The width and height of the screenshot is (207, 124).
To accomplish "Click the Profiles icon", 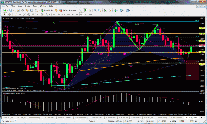I will pos(11,10).
